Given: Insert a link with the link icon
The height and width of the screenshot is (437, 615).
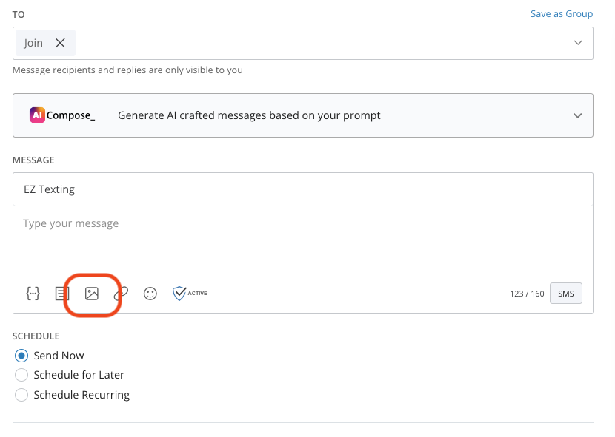Looking at the screenshot, I should 122,294.
